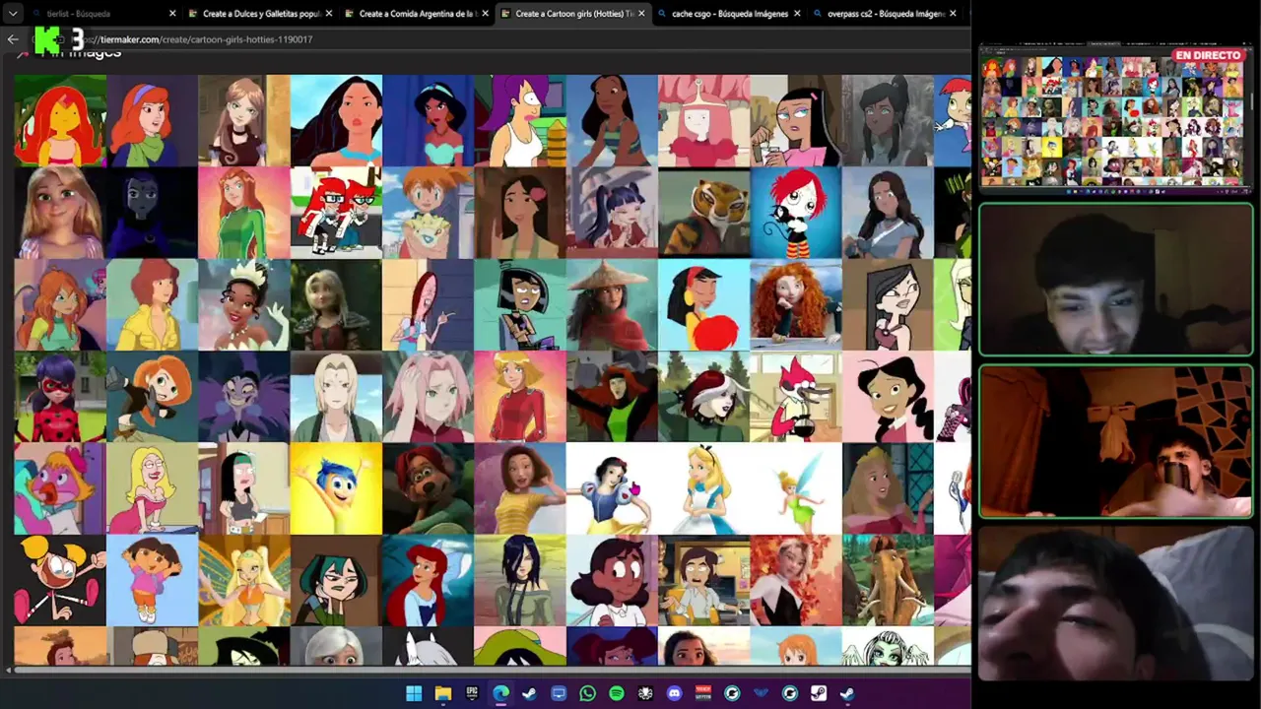Select the Leela purple-hair Futurama image
Viewport: 1261px width, 709px height.
[520, 120]
